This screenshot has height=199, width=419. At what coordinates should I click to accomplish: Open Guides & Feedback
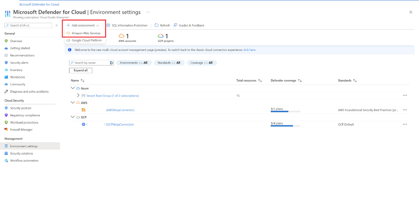189,26
